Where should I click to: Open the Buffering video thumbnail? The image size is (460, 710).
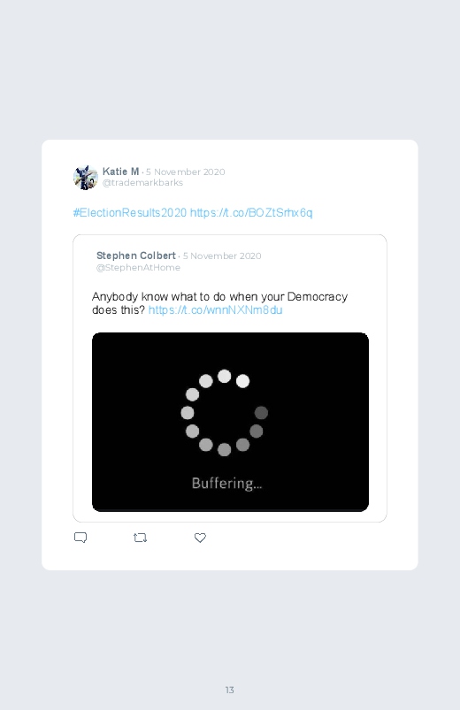tap(230, 422)
